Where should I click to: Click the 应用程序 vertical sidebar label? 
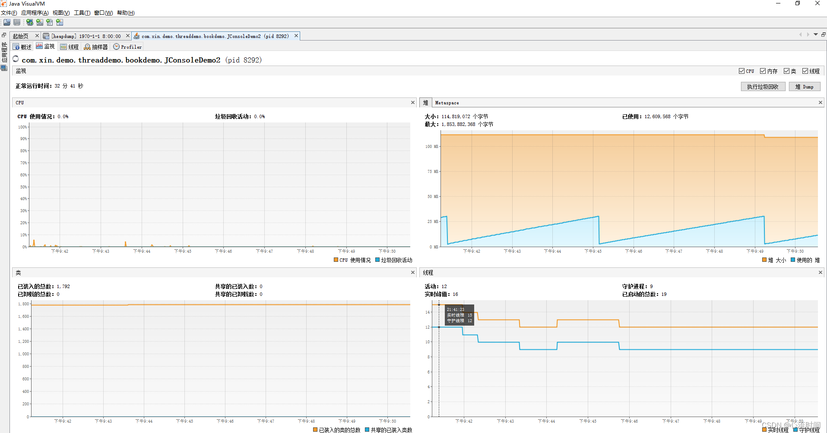[4, 52]
